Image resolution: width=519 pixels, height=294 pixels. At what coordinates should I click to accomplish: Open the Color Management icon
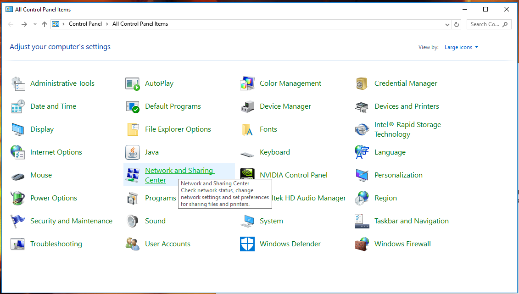(247, 83)
